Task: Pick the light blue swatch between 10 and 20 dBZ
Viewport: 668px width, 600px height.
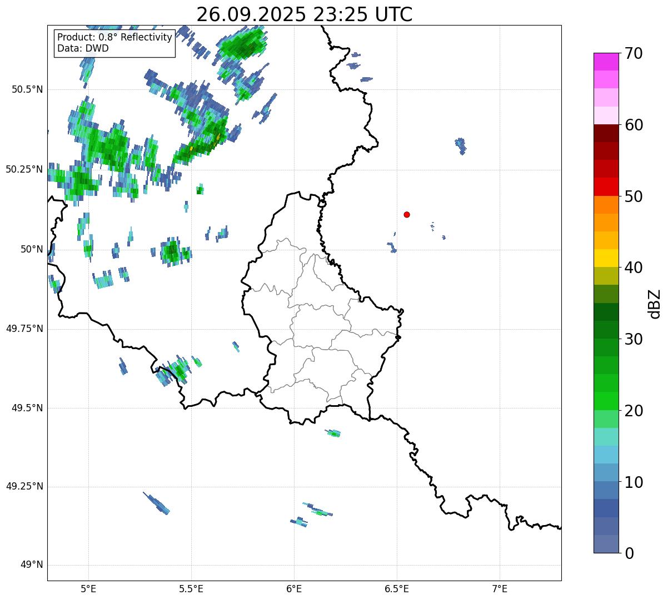Action: tap(606, 455)
